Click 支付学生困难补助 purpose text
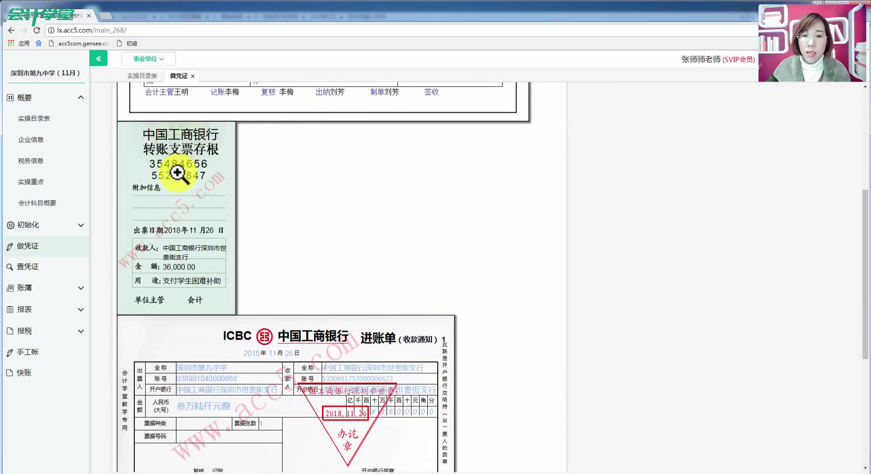The width and height of the screenshot is (871, 474). click(x=192, y=281)
